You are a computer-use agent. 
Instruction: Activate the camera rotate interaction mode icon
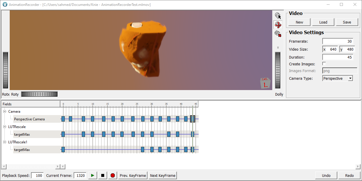(x=278, y=25)
